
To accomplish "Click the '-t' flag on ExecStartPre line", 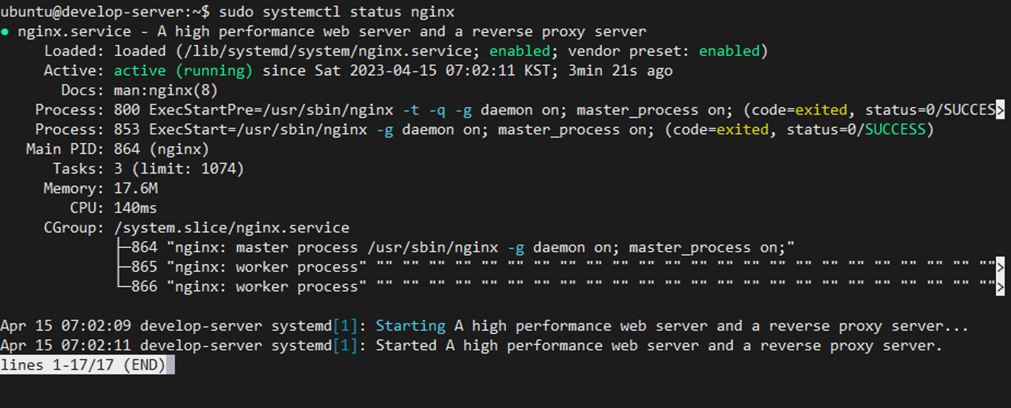I will 411,110.
